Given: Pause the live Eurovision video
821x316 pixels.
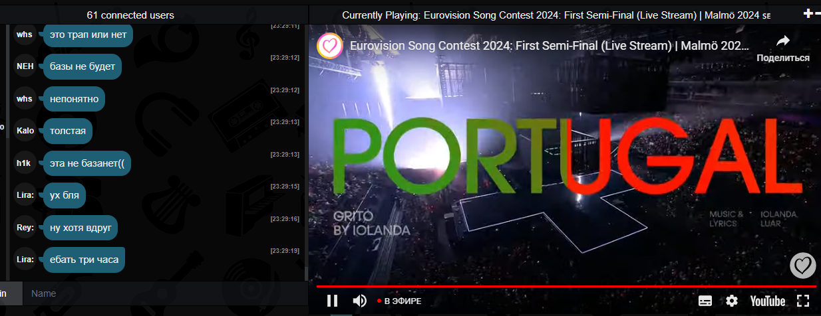Looking at the screenshot, I should [x=333, y=301].
